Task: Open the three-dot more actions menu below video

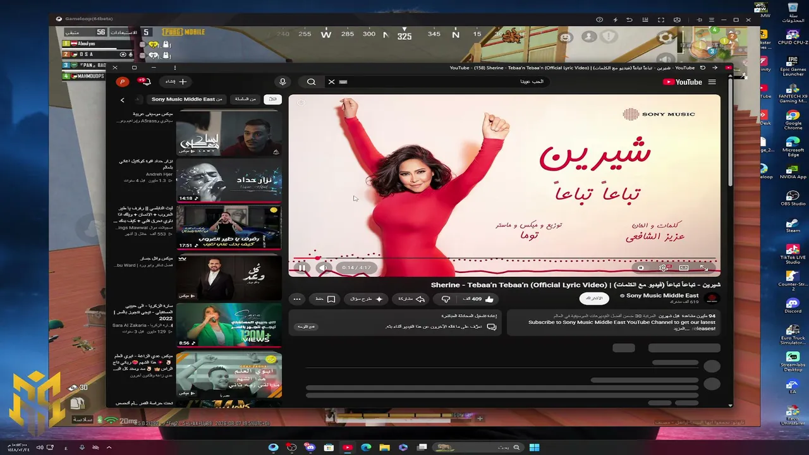Action: (x=297, y=299)
